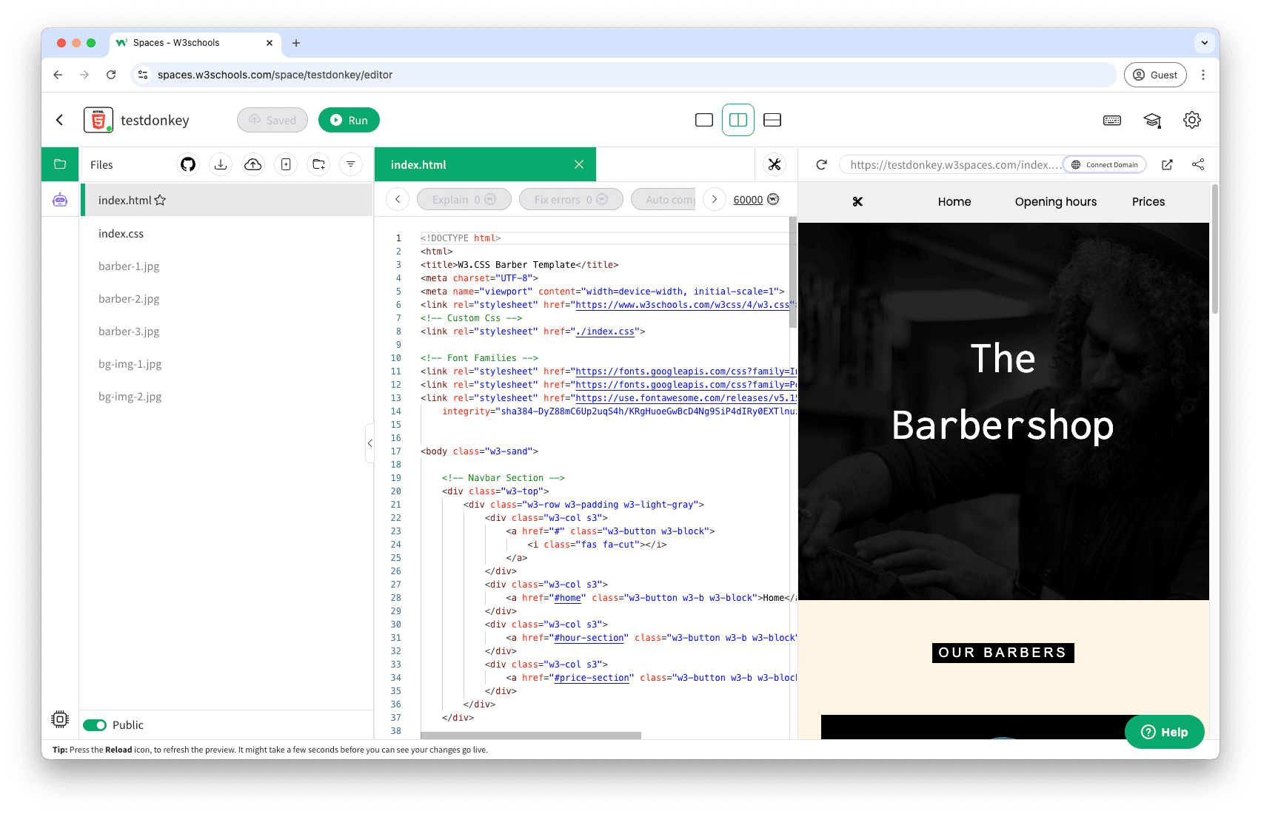Image resolution: width=1261 pixels, height=814 pixels.
Task: Click the GitHub icon in Files toolbar
Action: pyautogui.click(x=188, y=164)
